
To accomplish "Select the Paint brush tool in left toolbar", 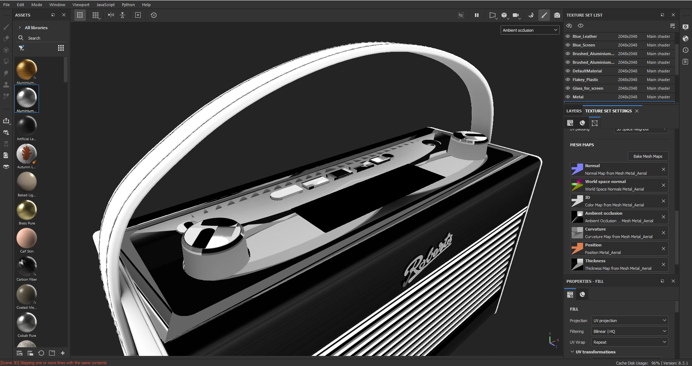I will tap(6, 27).
